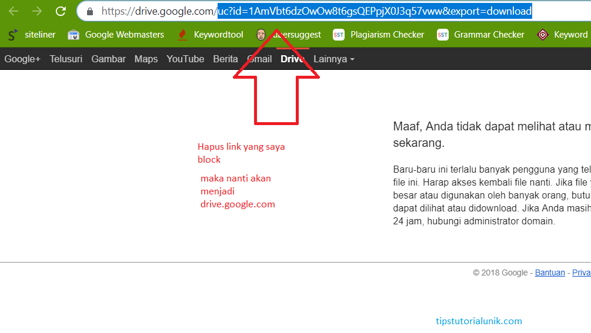The width and height of the screenshot is (591, 333).
Task: Open Telusuri in Google bar
Action: [x=66, y=59]
